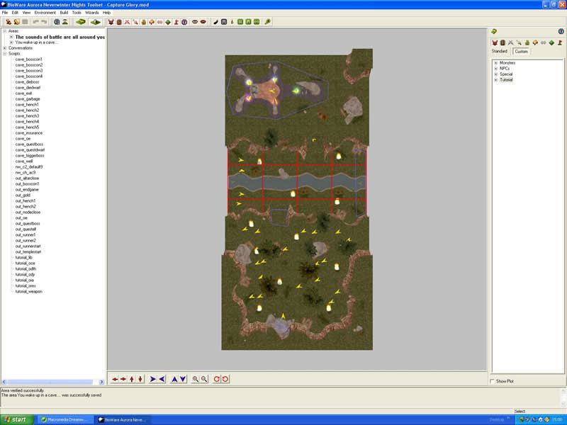Select the cave_bosscon1 script
567x425 pixels.
(29, 59)
